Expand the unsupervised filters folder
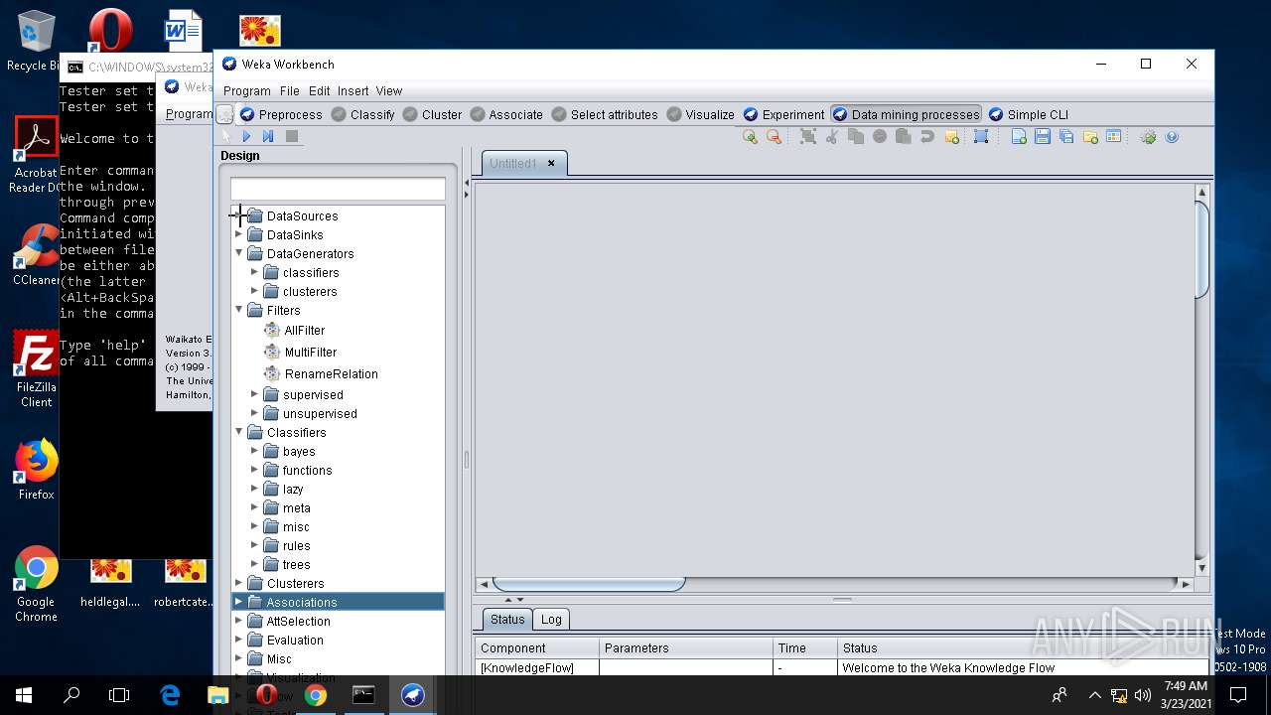 (254, 414)
